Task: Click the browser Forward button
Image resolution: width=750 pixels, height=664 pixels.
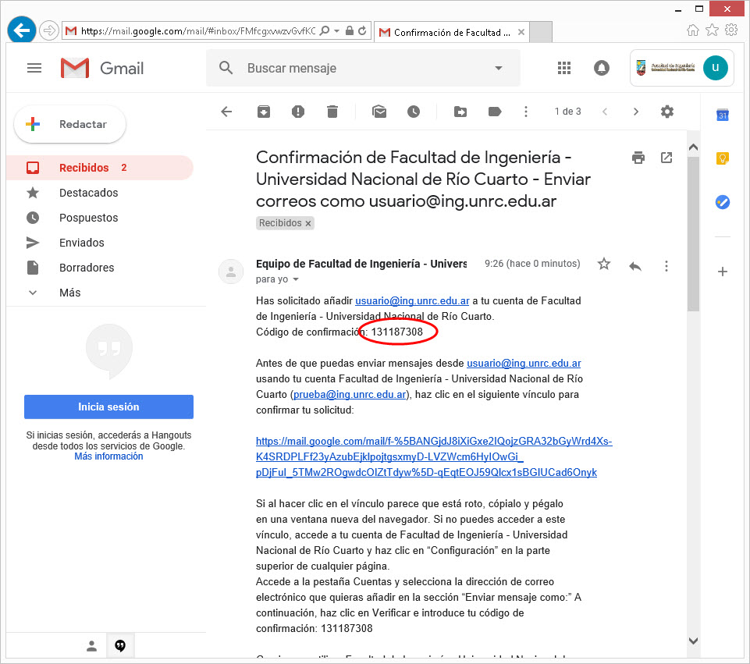Action: (48, 31)
